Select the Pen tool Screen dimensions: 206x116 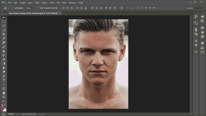4,76
